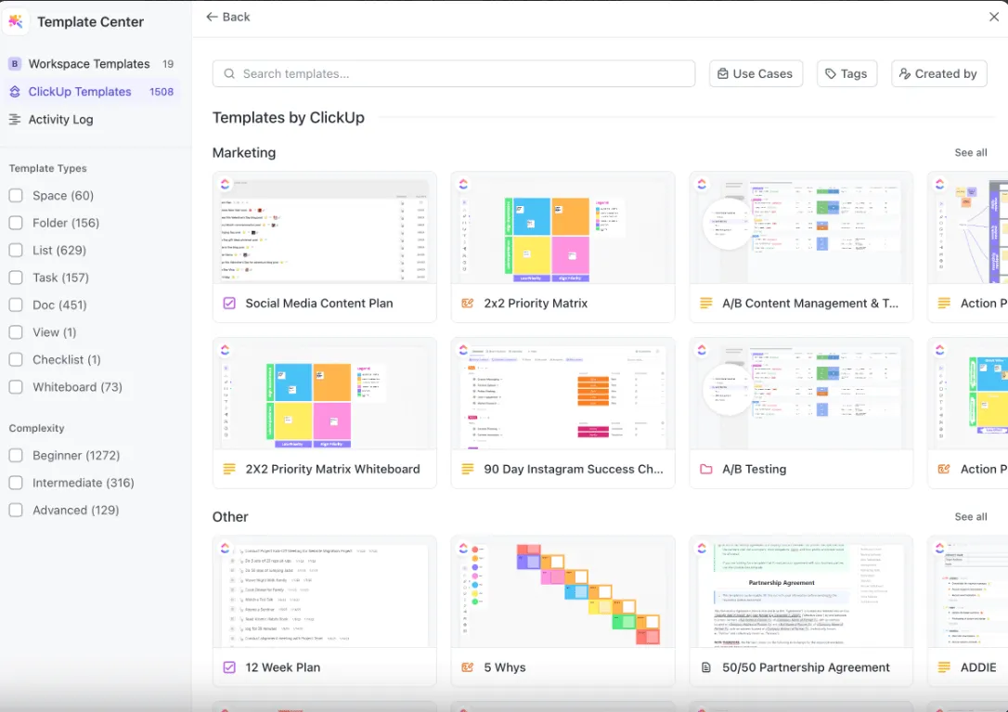Click See all for Other templates
The image size is (1008, 712).
(x=971, y=516)
